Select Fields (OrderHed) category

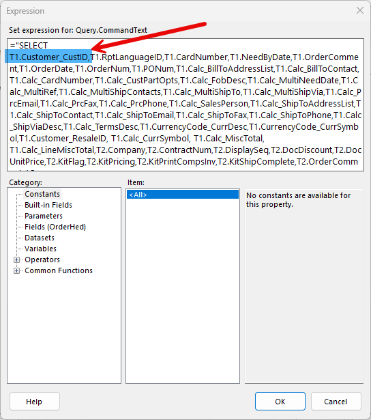(55, 227)
